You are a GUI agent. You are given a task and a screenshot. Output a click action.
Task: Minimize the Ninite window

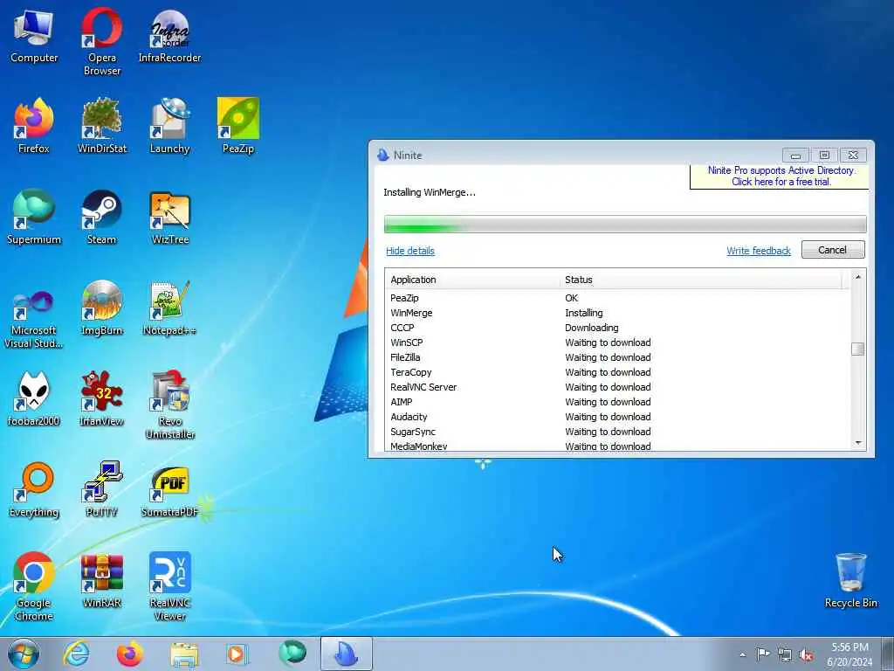coord(795,156)
